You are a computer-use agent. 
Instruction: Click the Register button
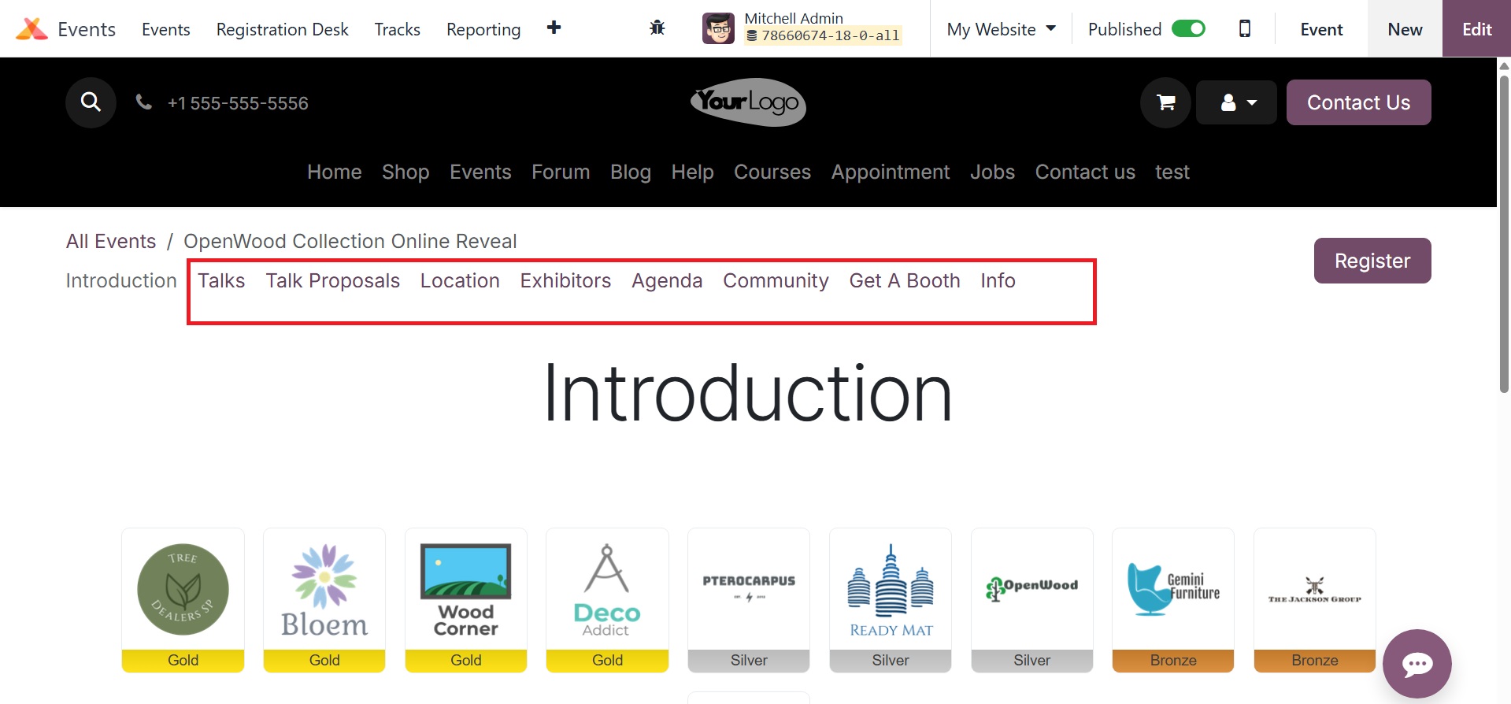click(1372, 261)
